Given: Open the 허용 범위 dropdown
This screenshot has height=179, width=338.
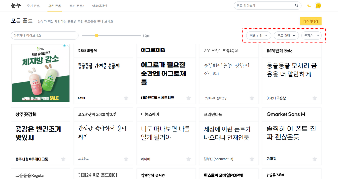Looking at the screenshot, I should [x=258, y=36].
